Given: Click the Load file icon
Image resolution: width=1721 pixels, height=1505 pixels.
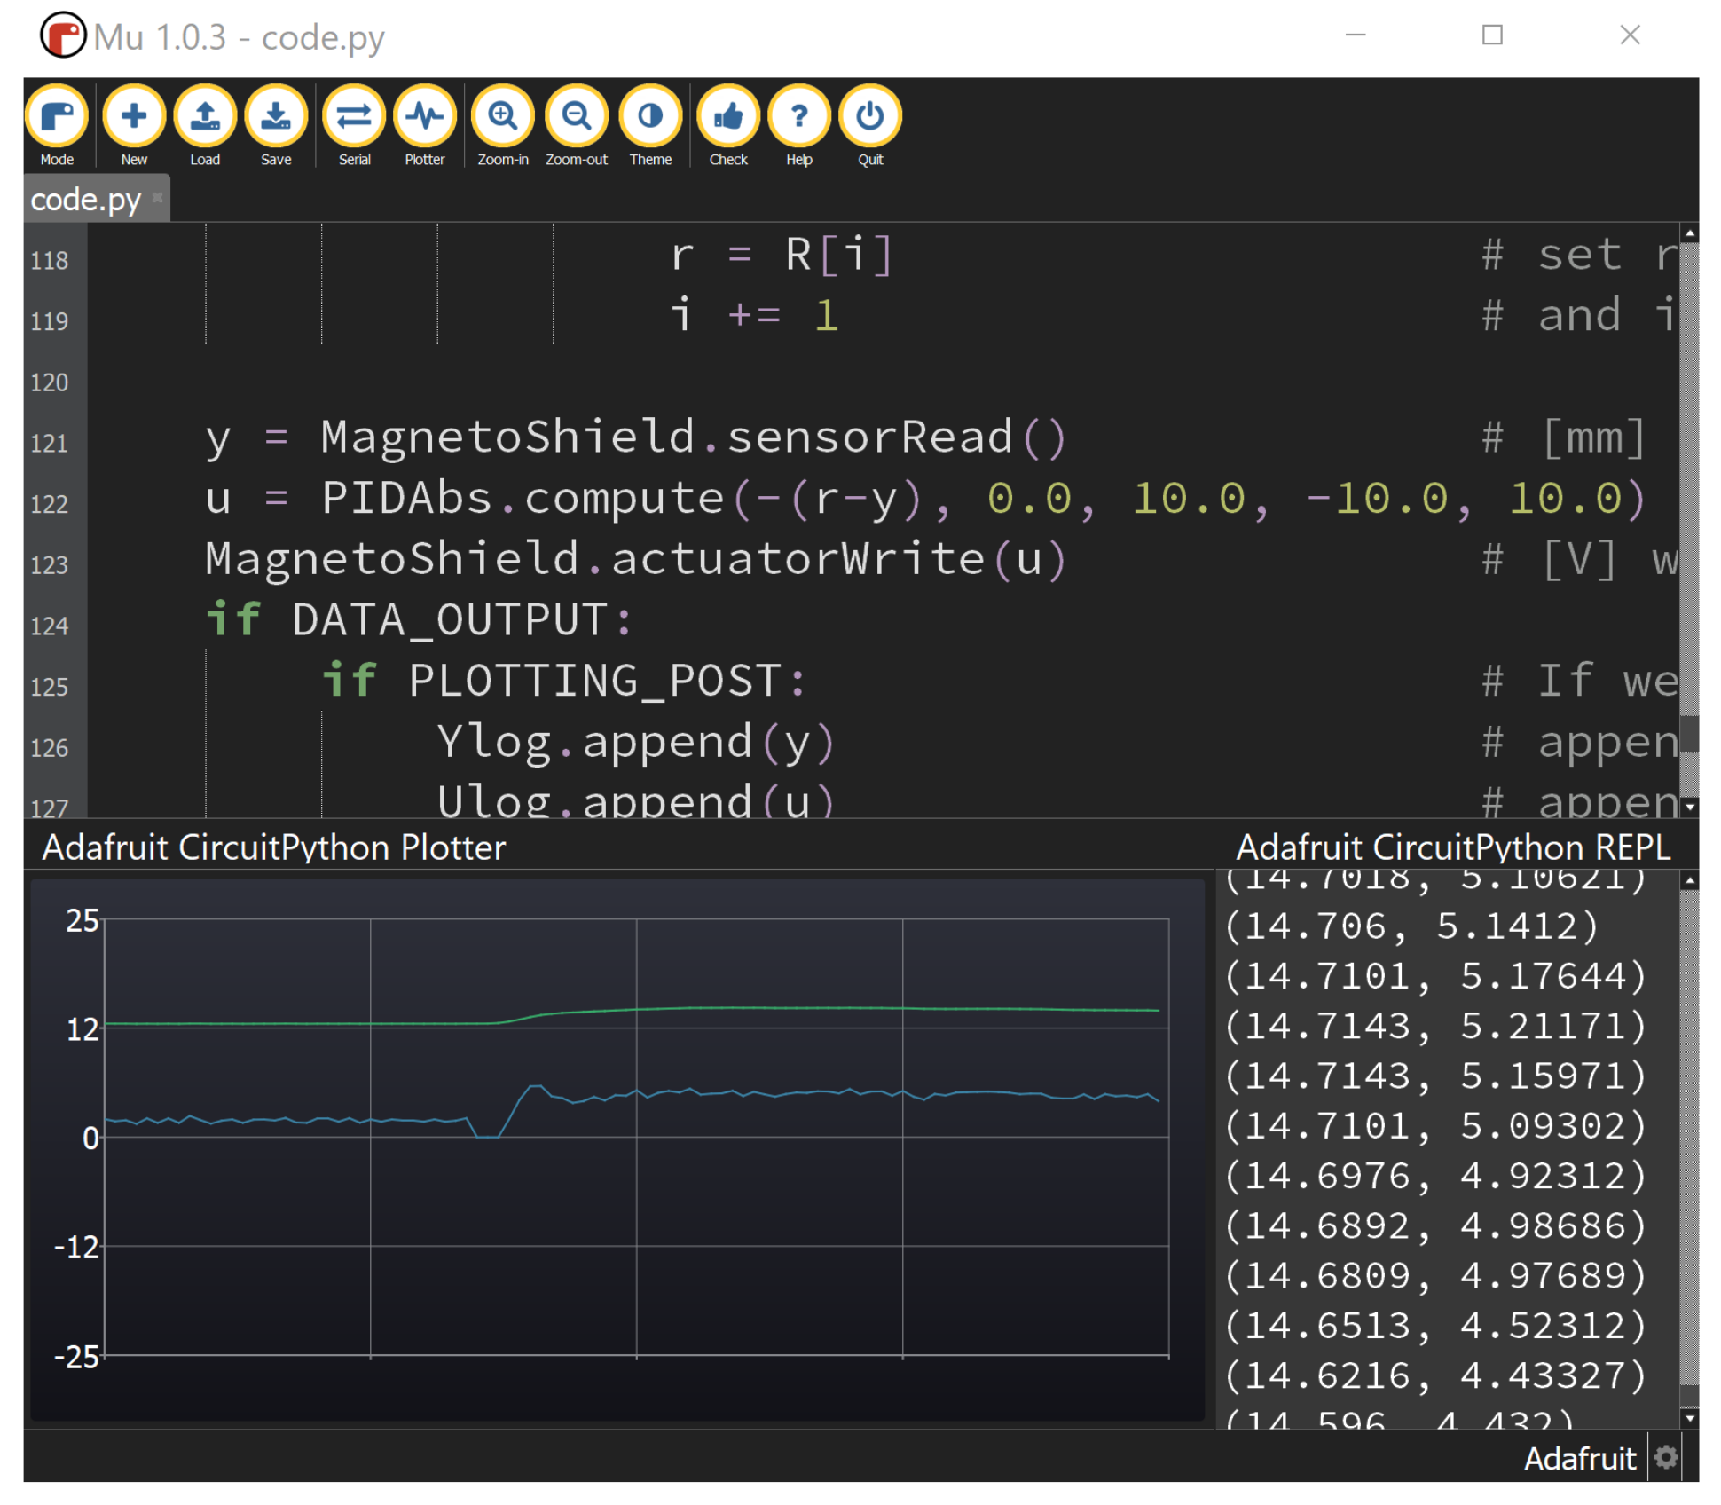Looking at the screenshot, I should [x=205, y=117].
